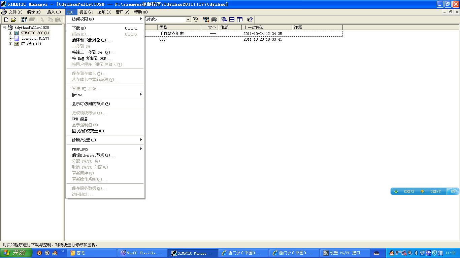
Task: Click the Accessible Nodes toolbar icon
Action: [x=24, y=20]
